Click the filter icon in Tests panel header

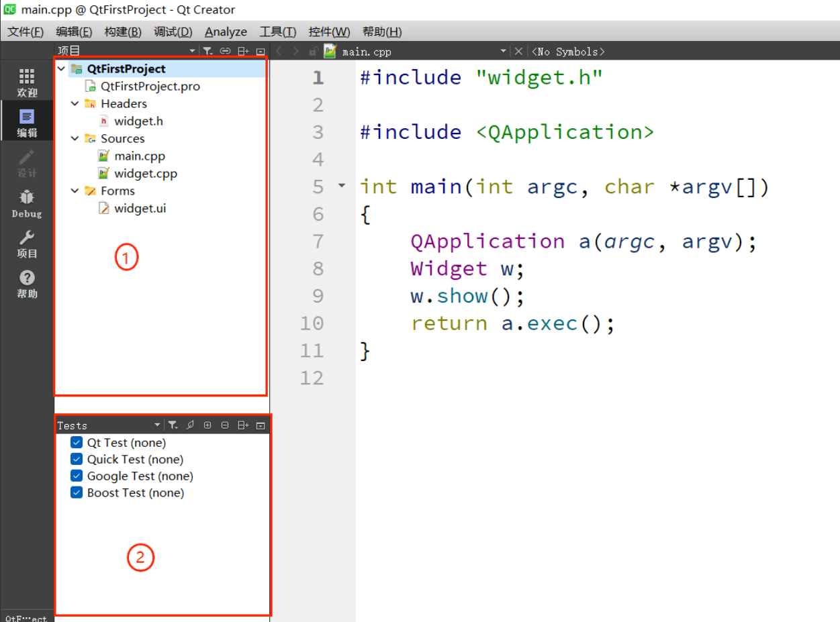pos(173,425)
